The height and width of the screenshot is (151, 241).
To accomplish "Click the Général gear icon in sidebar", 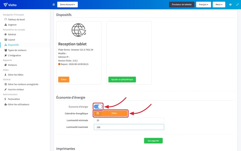I will click(x=6, y=34).
